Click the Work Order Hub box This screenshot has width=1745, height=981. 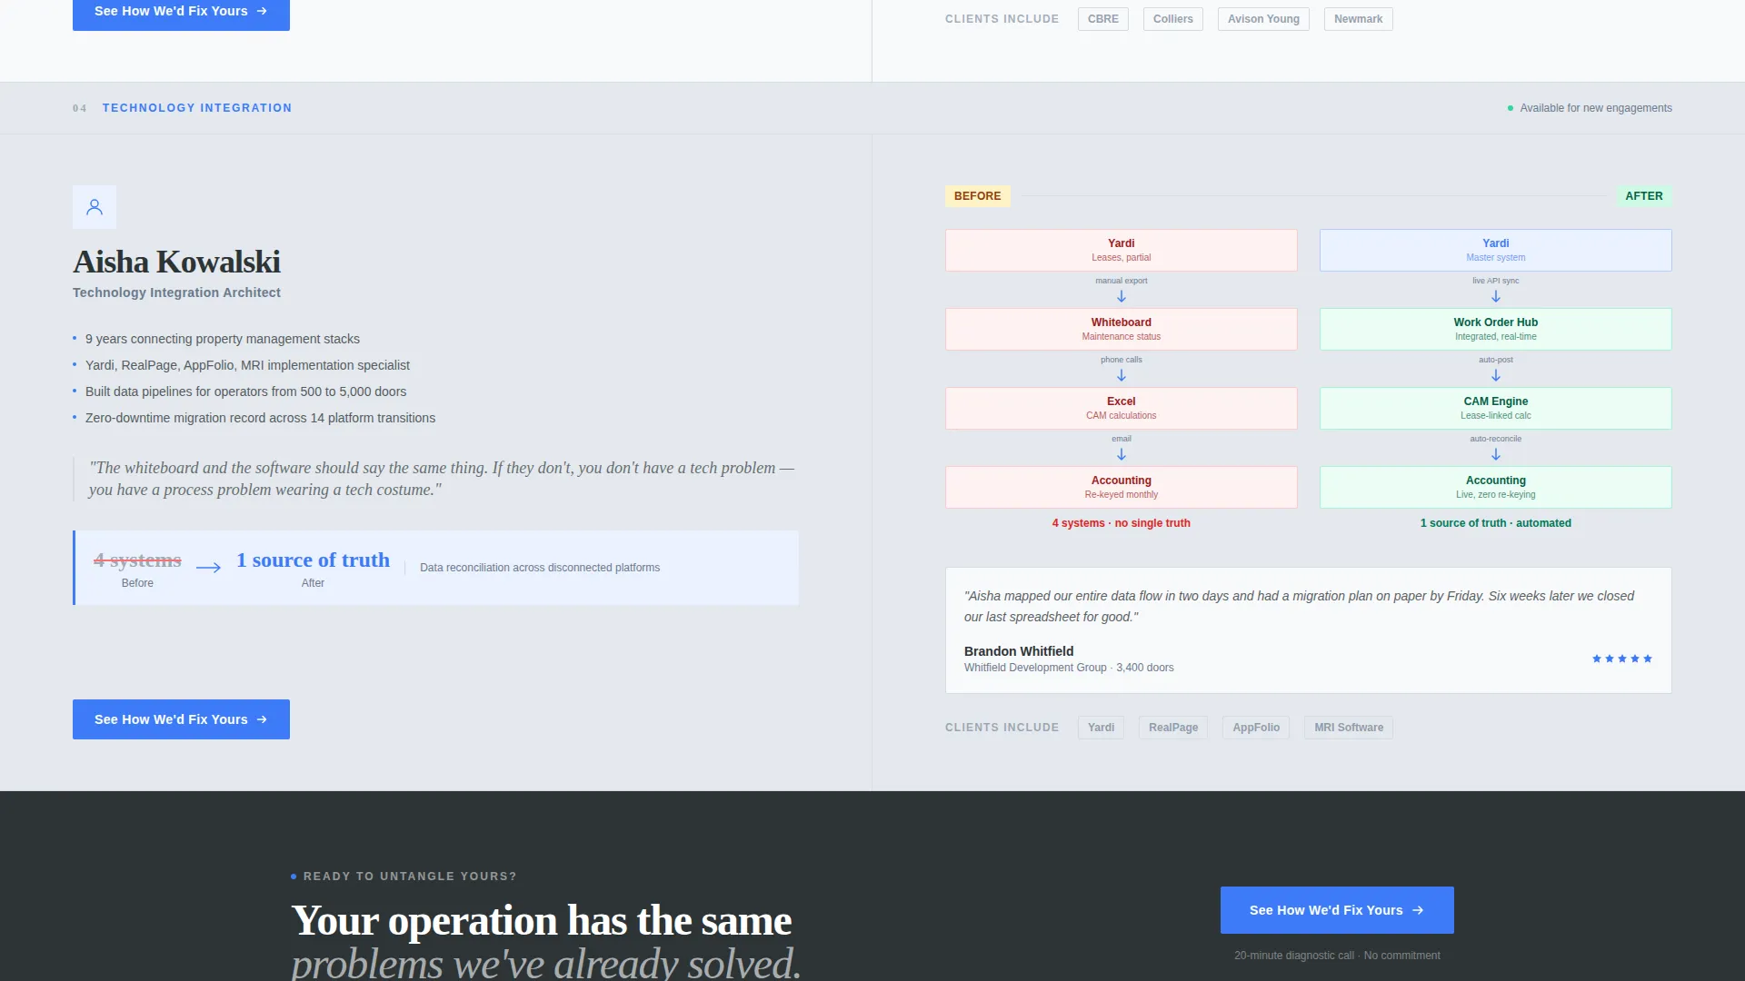coord(1496,329)
